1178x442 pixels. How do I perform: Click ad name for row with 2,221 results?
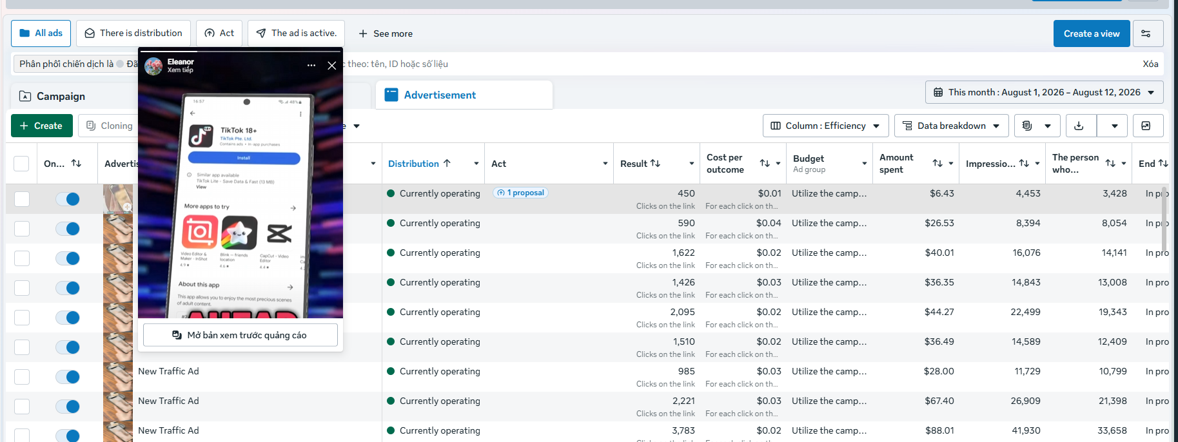pyautogui.click(x=168, y=401)
